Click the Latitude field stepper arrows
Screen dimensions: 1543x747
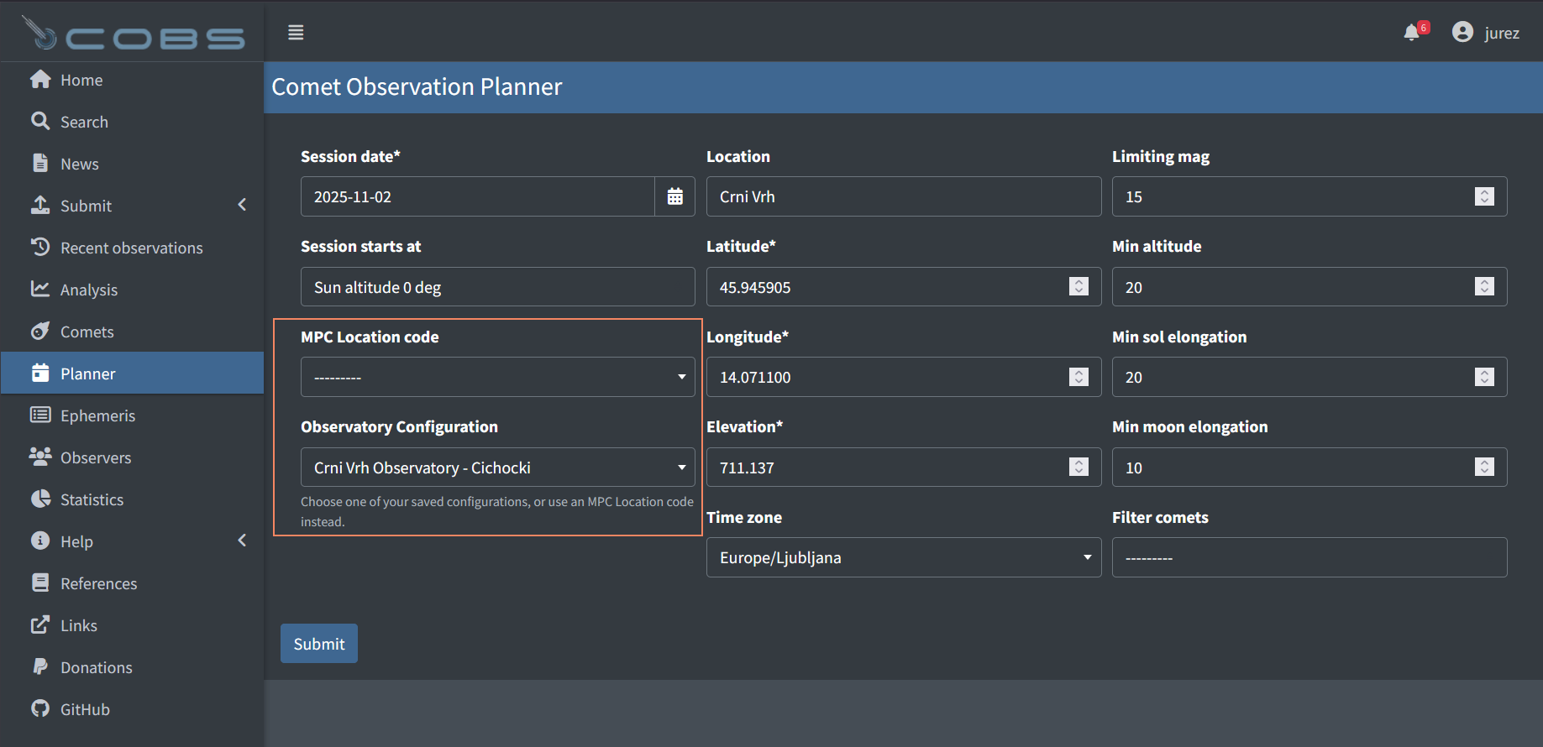point(1079,287)
